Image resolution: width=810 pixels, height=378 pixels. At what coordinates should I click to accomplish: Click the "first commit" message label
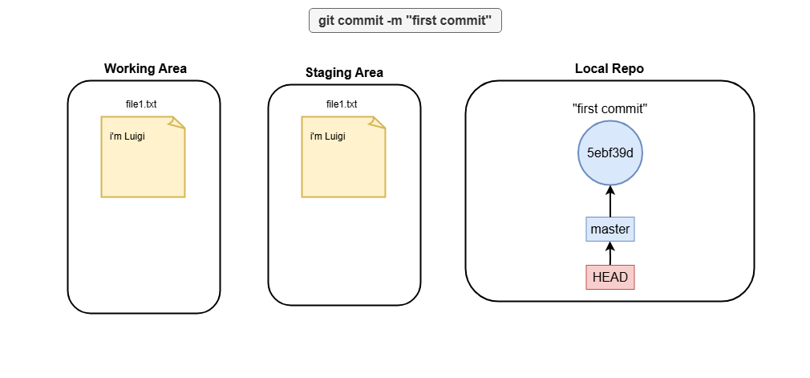pos(610,108)
